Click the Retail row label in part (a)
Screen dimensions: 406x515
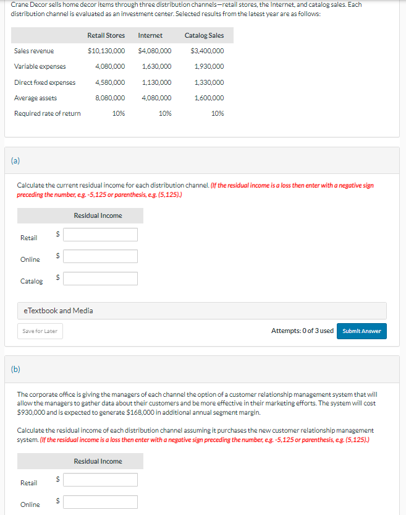tap(29, 238)
